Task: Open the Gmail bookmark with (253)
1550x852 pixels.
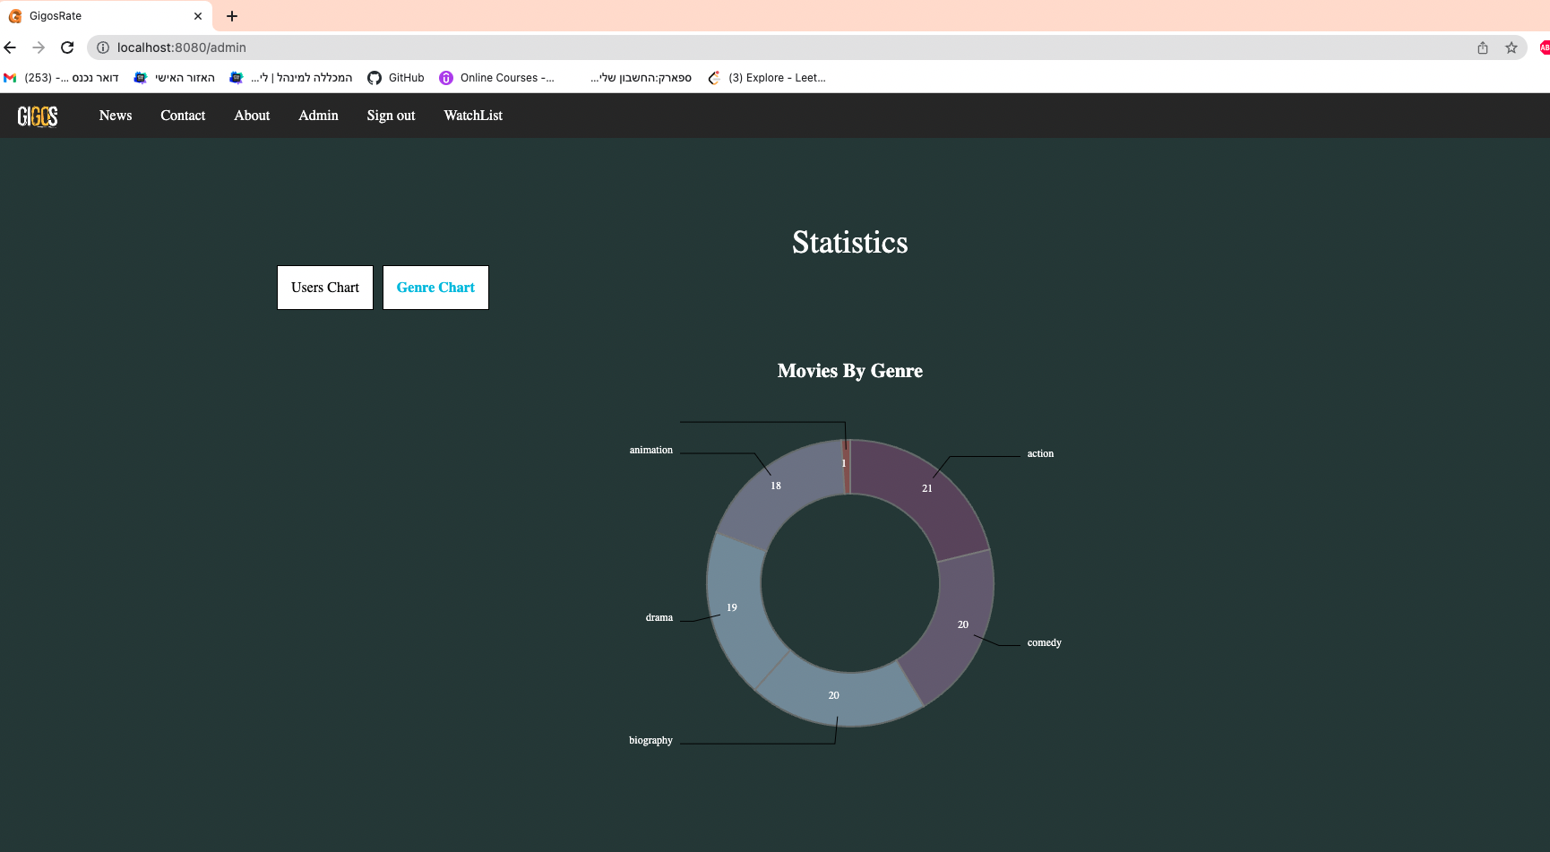Action: 62,78
